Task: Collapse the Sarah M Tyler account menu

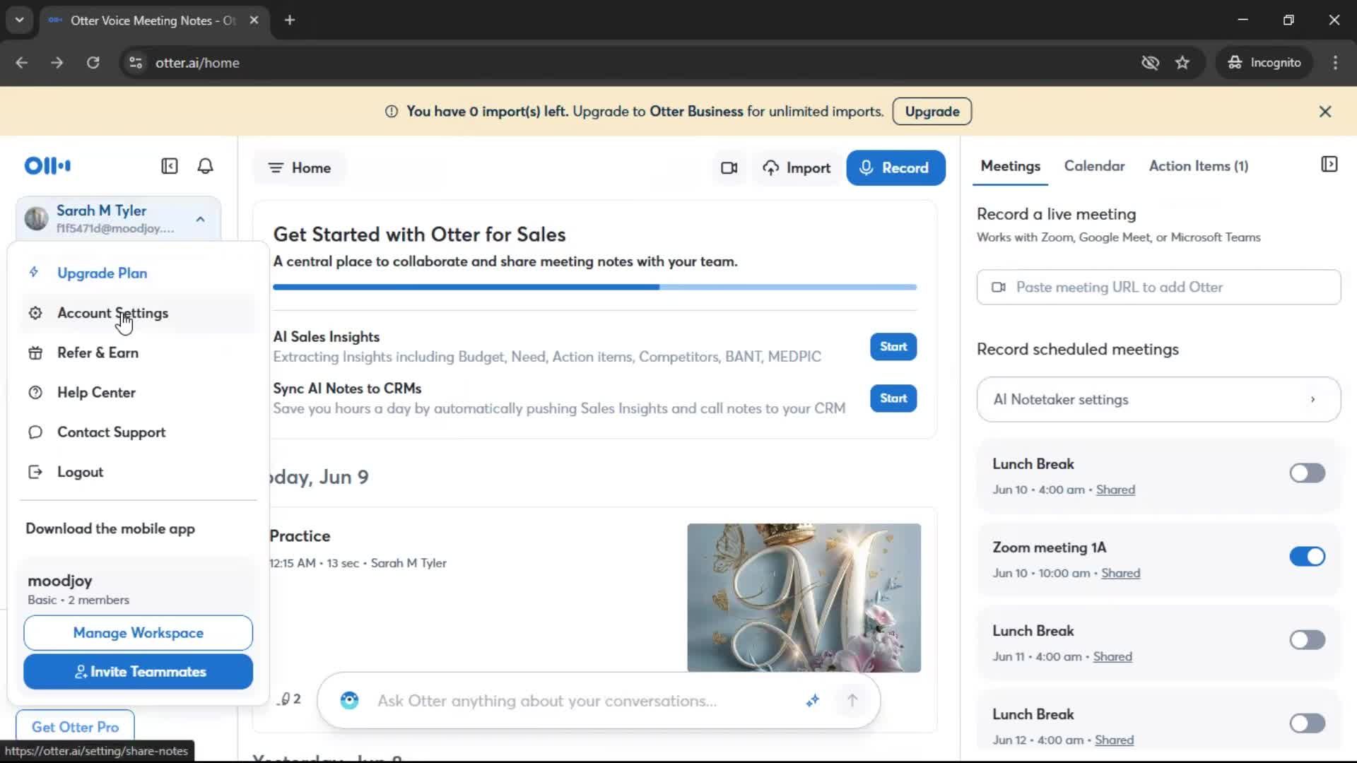Action: click(201, 219)
